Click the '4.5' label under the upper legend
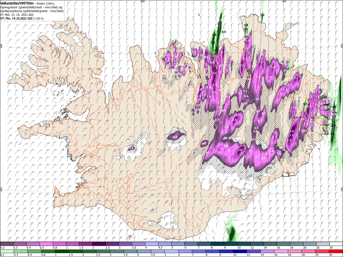This screenshot has width=343, height=257. coord(160,248)
